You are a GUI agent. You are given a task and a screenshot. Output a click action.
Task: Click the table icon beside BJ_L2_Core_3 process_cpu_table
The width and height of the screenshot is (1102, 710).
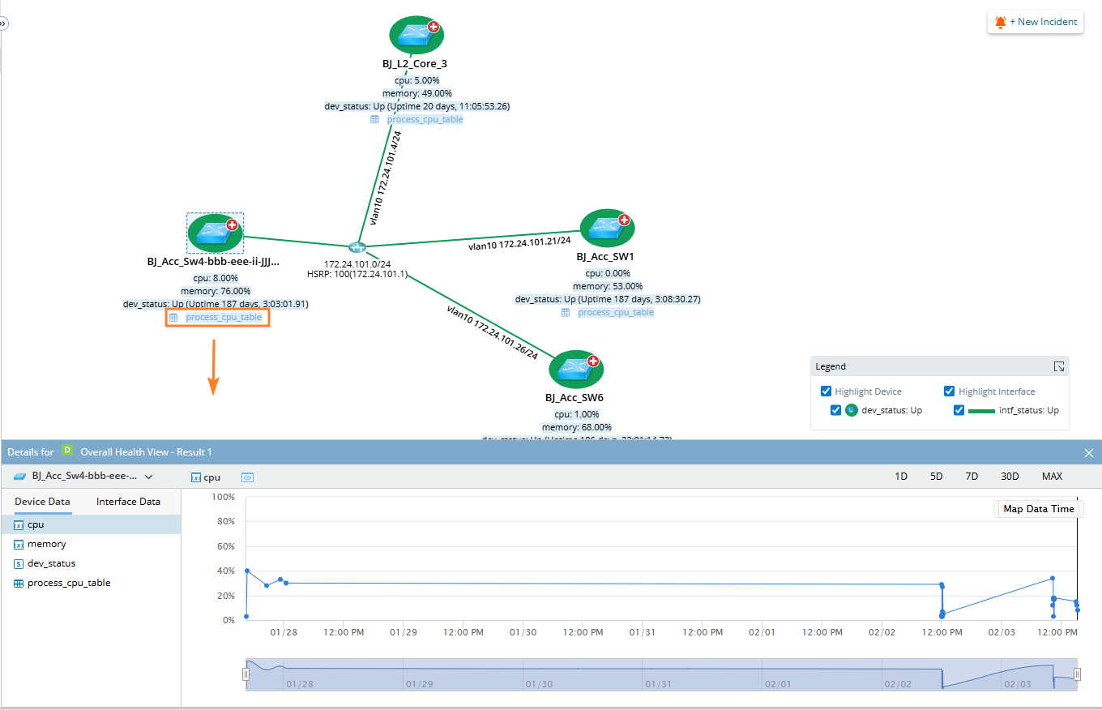pos(374,119)
